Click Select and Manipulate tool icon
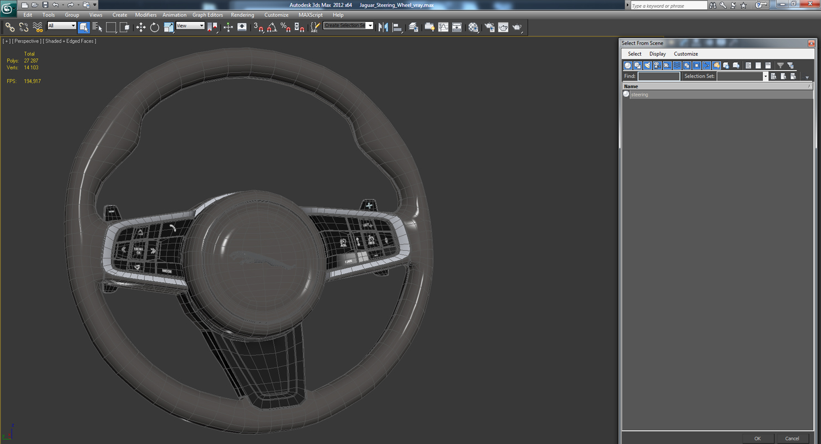Screen dimensions: 821x444 (x=228, y=27)
